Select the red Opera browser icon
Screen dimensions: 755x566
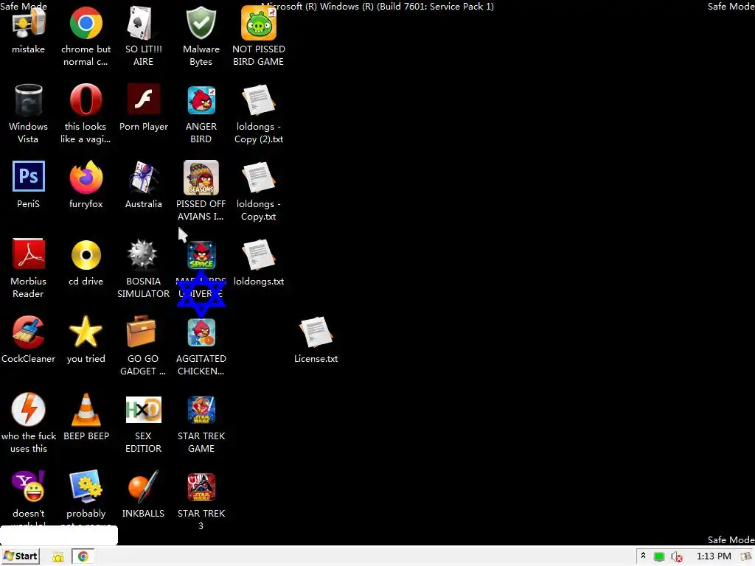86,100
